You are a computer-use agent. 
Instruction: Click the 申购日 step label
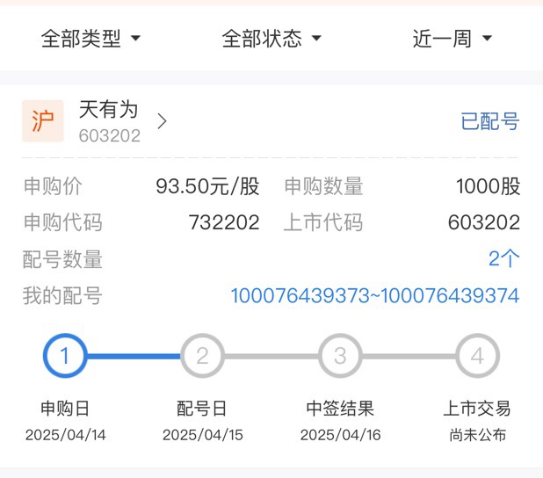tap(65, 409)
